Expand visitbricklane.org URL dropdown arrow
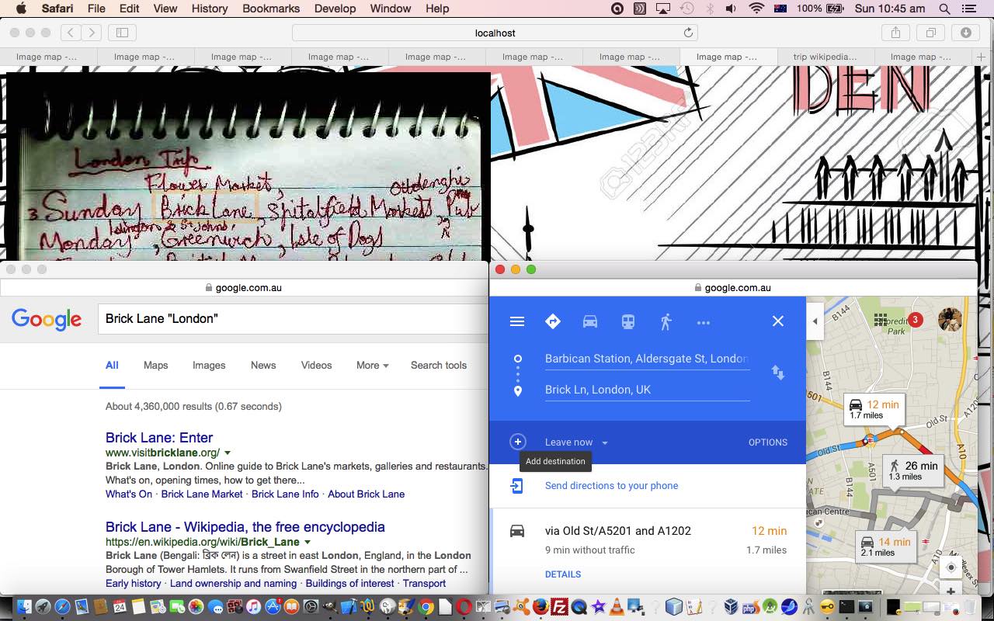This screenshot has height=621, width=994. click(x=228, y=453)
